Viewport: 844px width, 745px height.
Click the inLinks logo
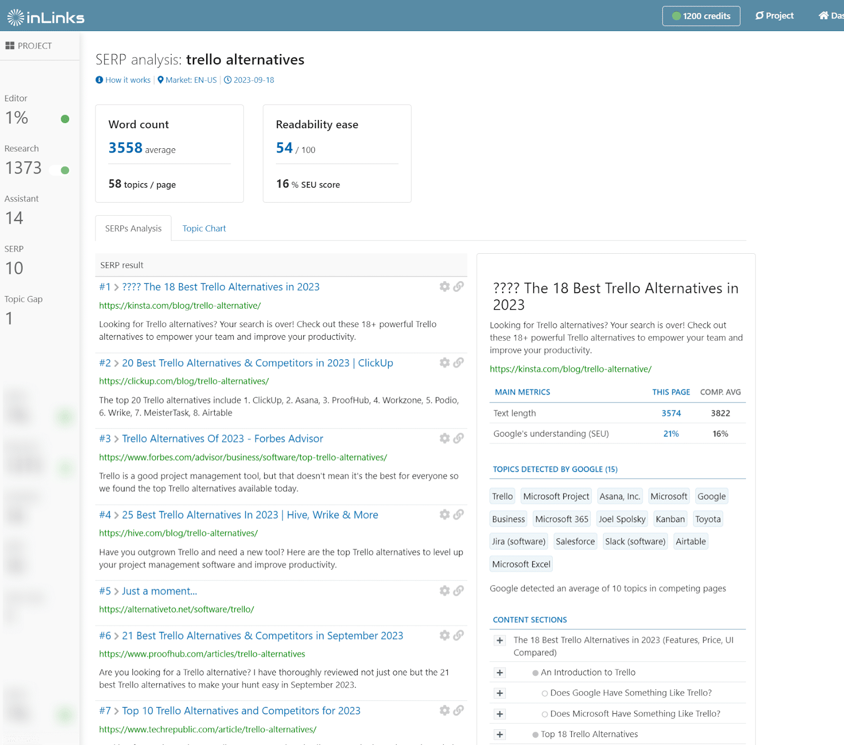coord(46,17)
